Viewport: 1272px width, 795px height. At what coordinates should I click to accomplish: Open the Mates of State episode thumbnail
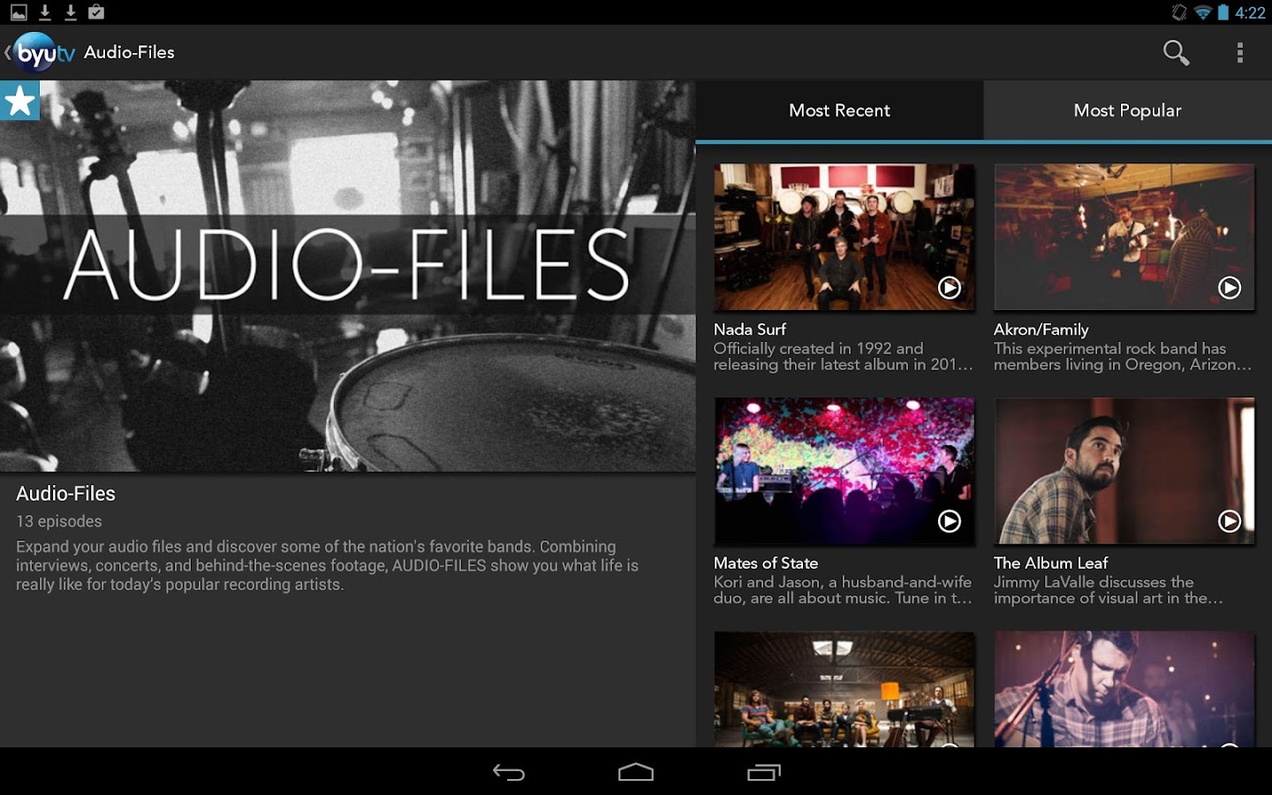click(844, 471)
